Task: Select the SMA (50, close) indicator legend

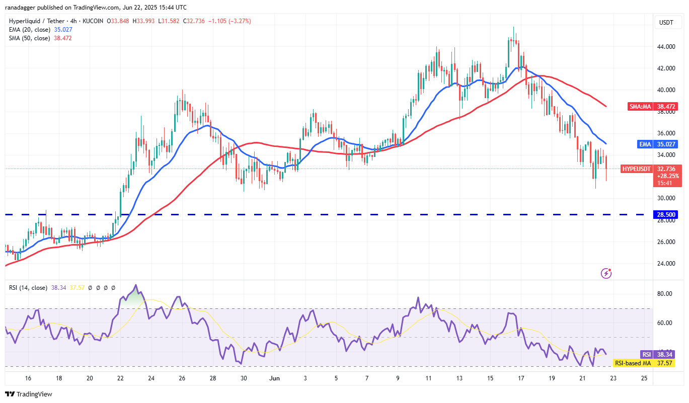Action: tap(40, 38)
